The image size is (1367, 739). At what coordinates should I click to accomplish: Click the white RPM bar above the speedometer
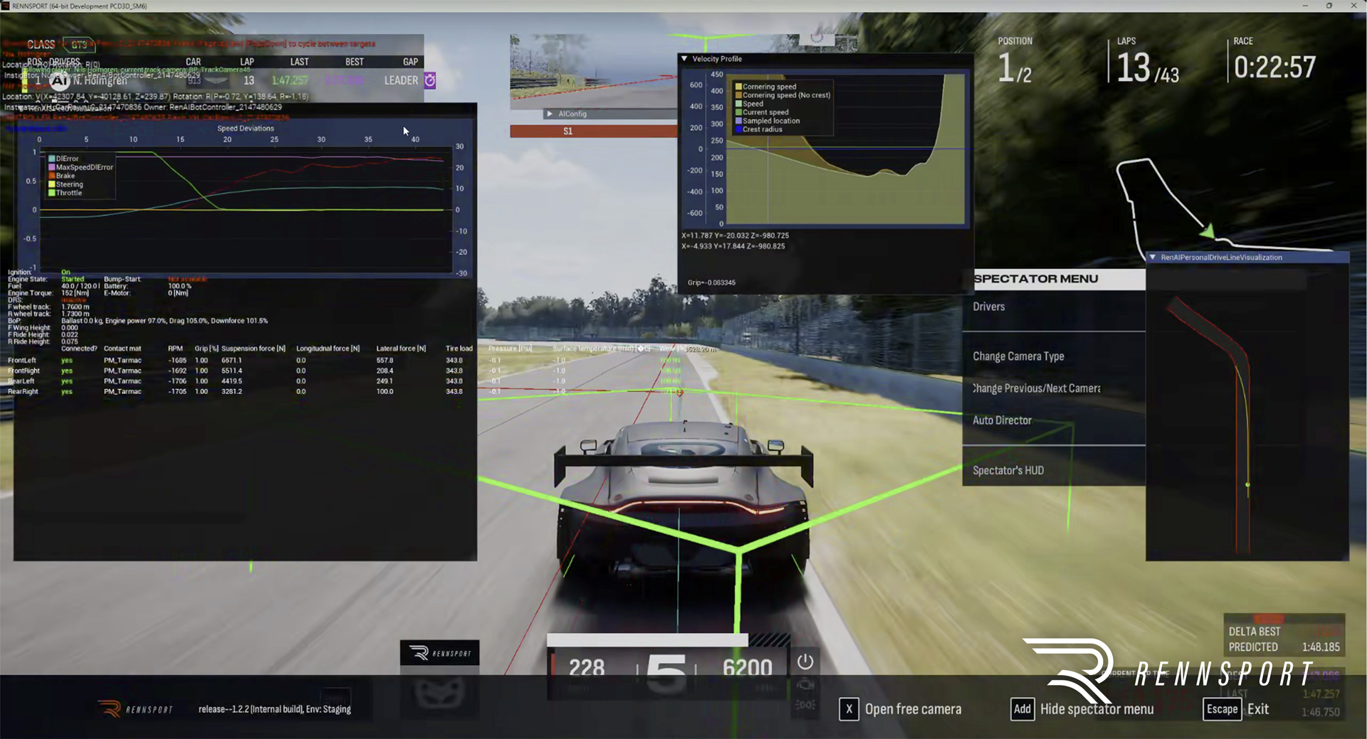(x=647, y=640)
